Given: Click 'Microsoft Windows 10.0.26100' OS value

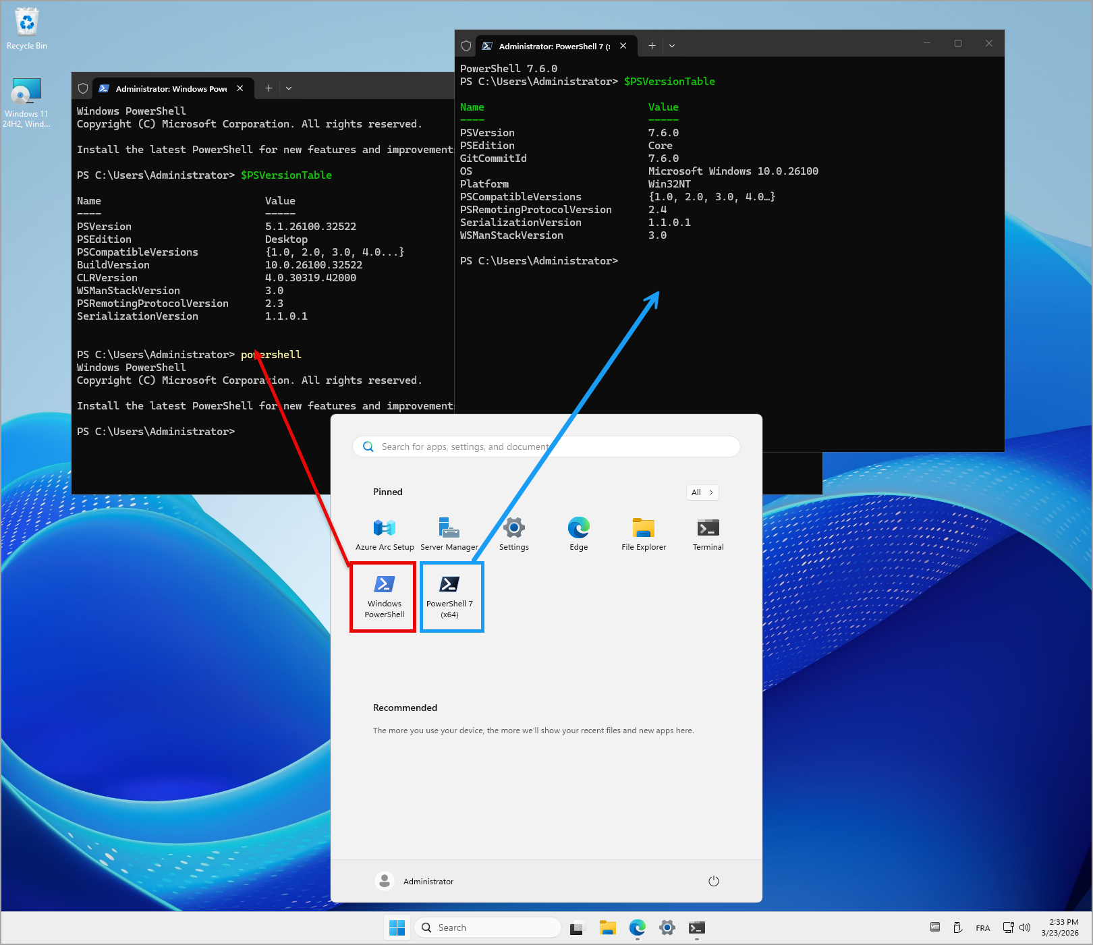Looking at the screenshot, I should (x=733, y=171).
